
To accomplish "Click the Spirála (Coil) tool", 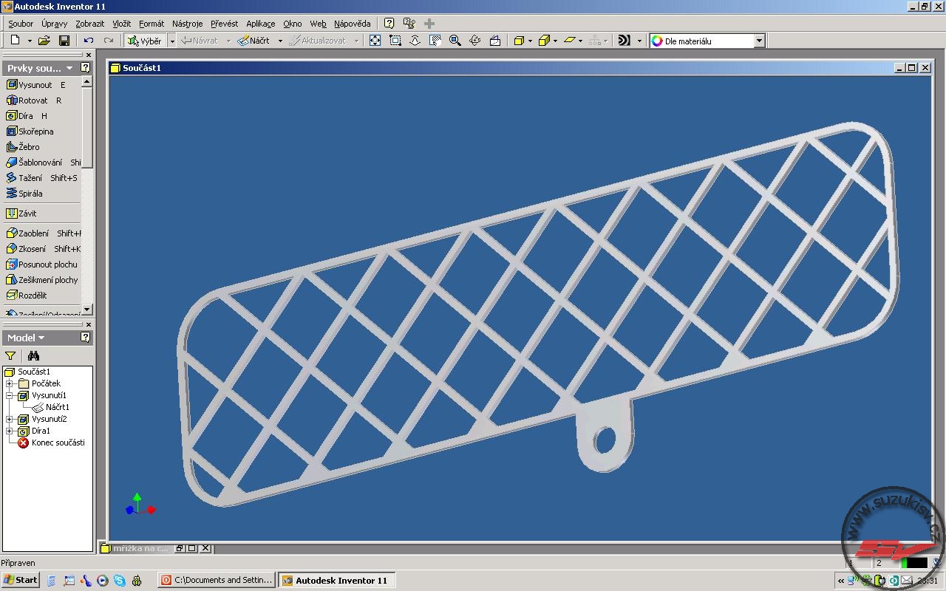I will 30,194.
